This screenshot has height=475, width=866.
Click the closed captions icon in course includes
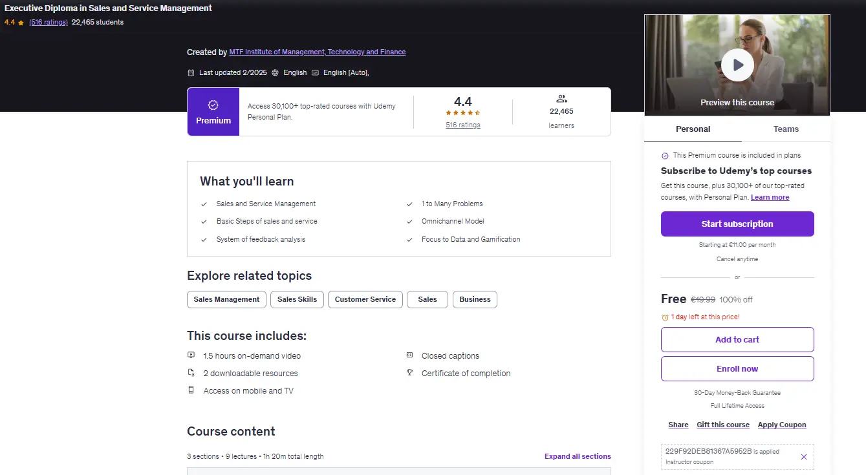(x=409, y=355)
